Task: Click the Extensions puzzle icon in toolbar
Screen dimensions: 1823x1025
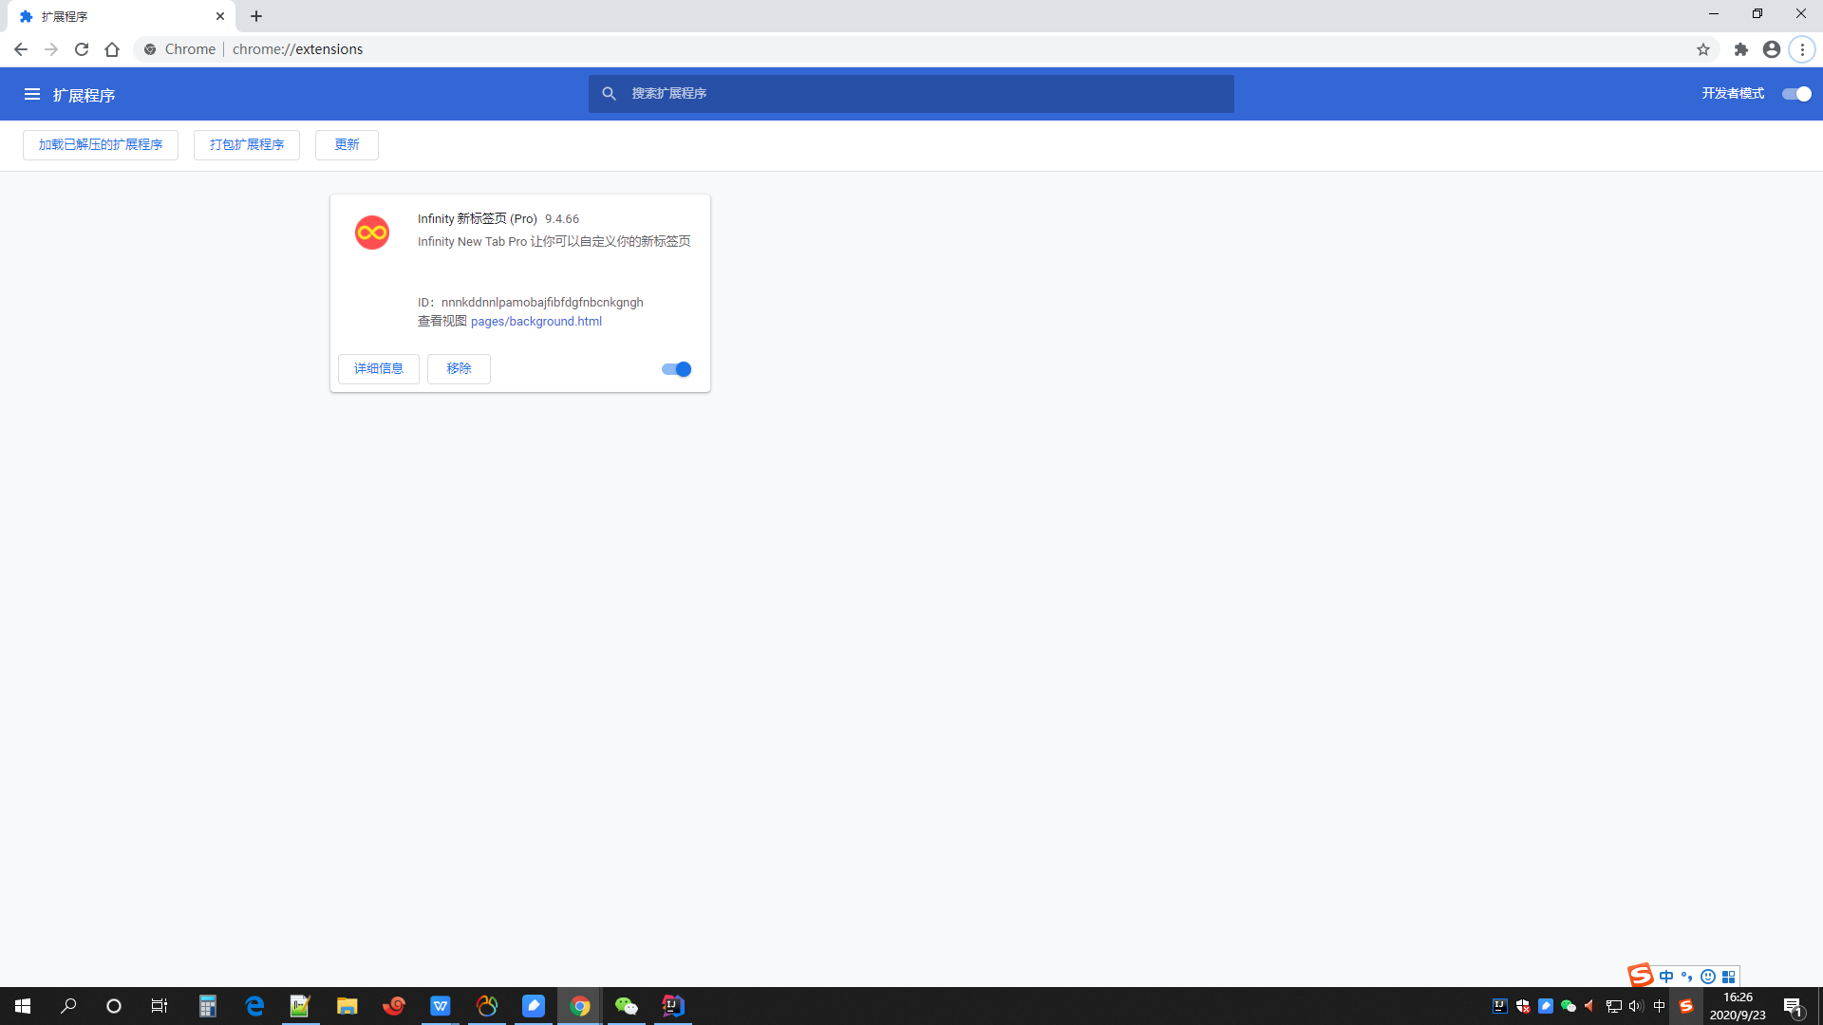Action: click(x=1740, y=49)
